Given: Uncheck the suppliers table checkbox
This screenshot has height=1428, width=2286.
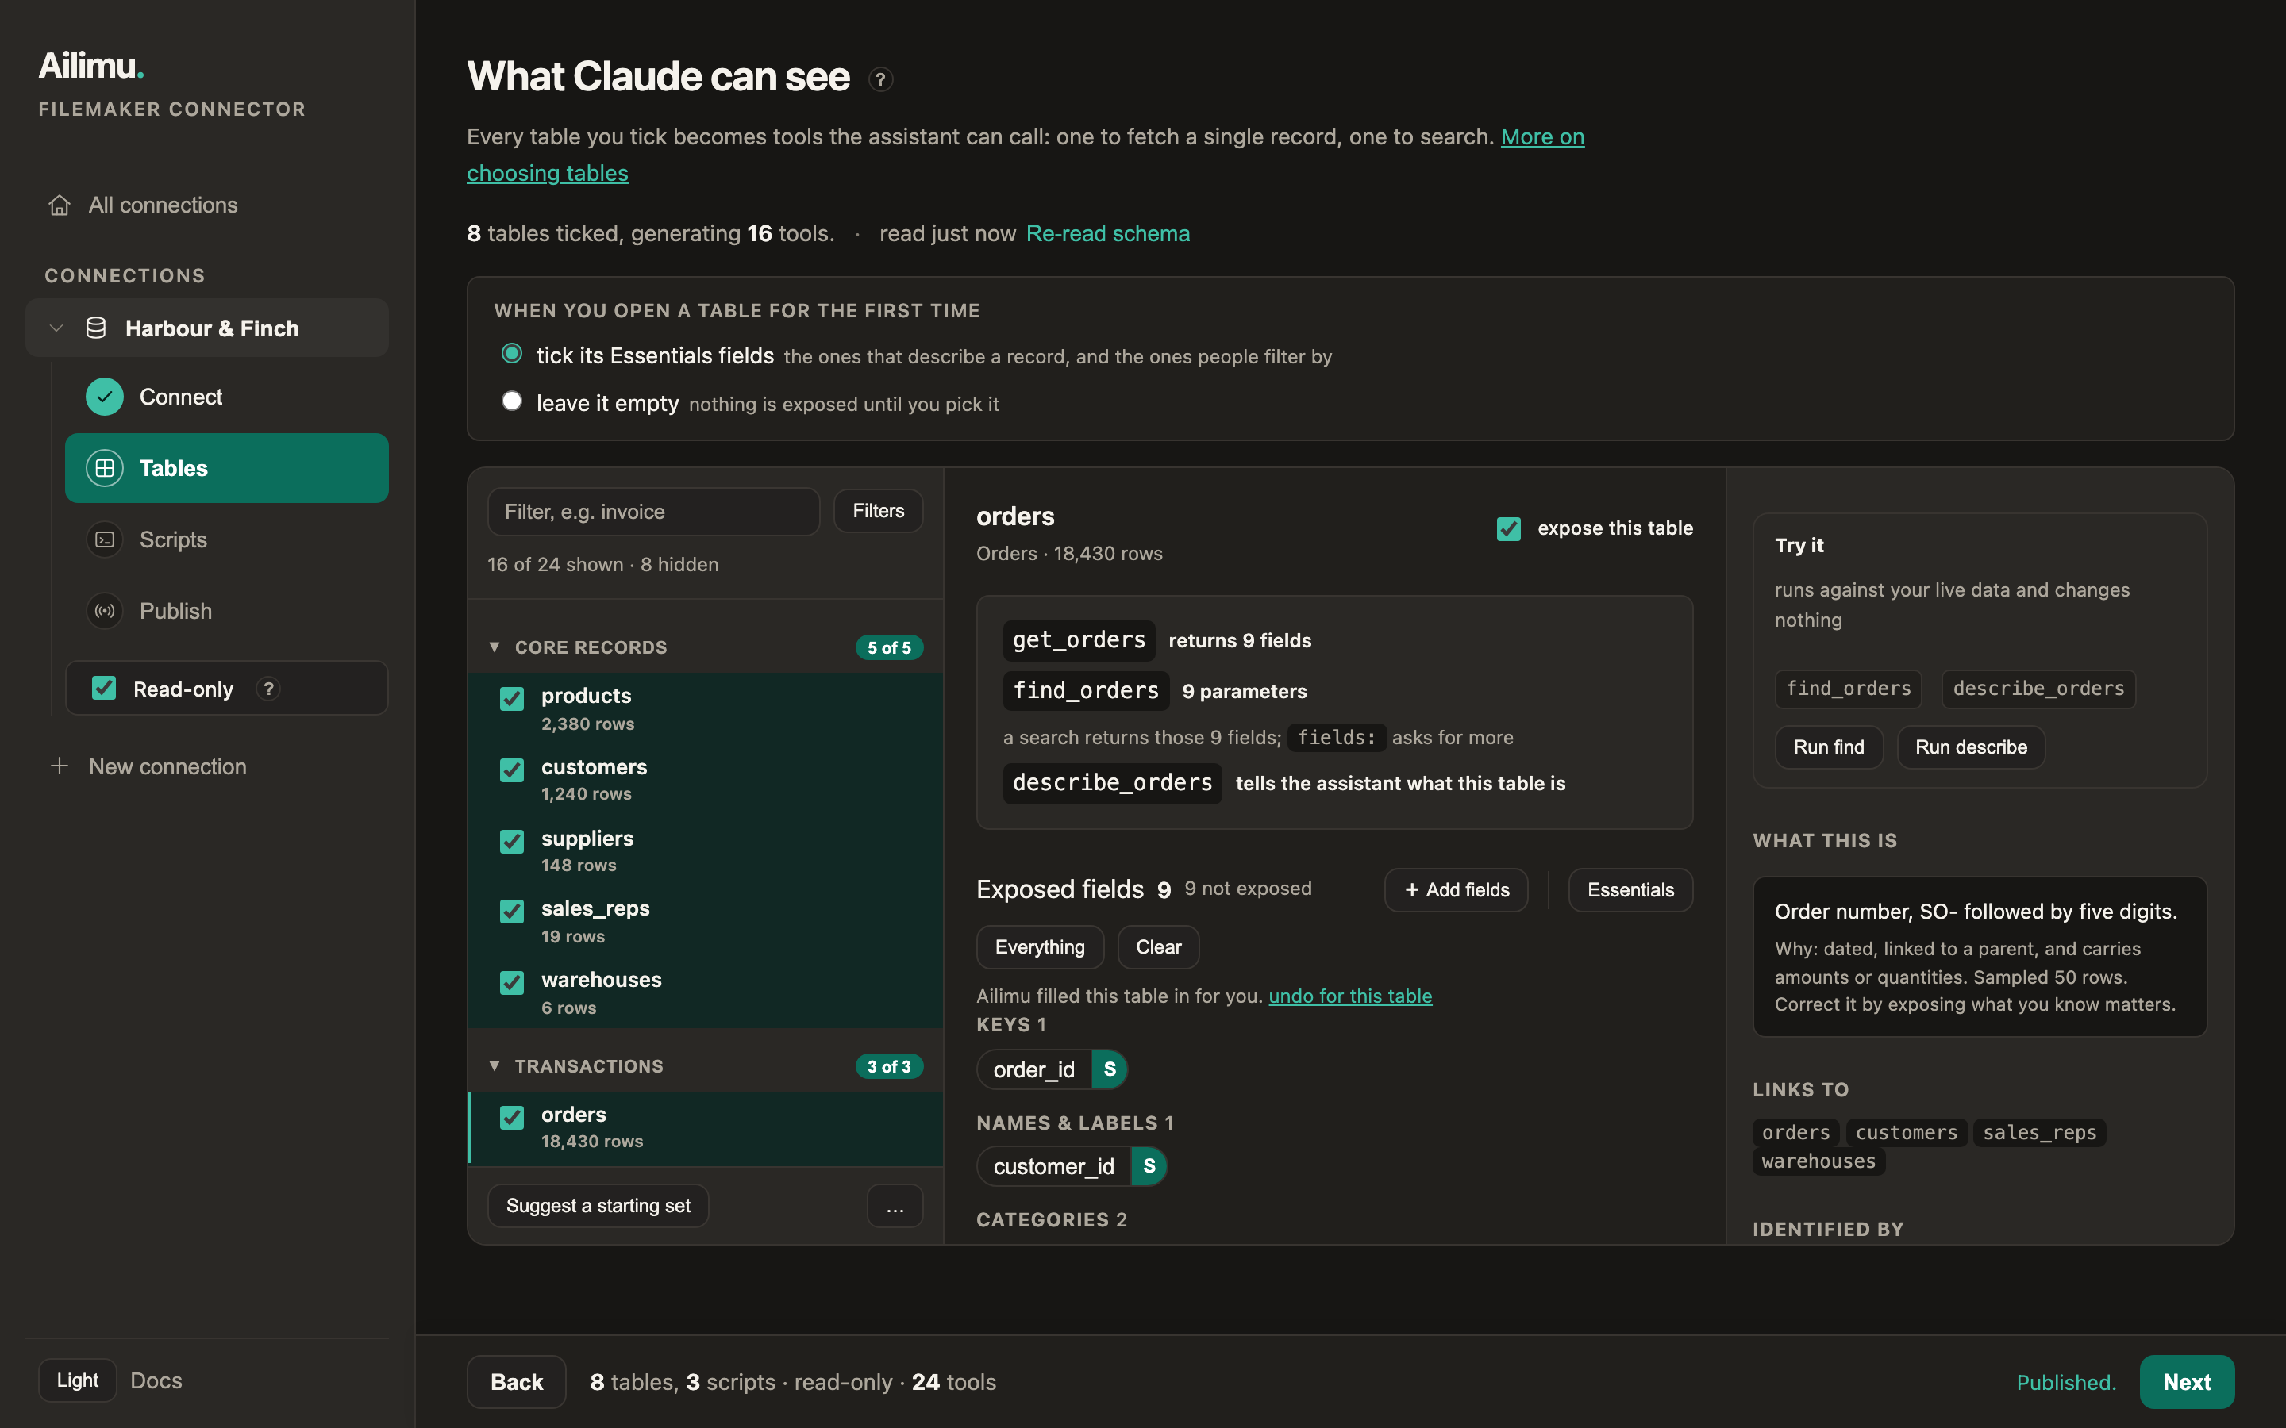Looking at the screenshot, I should [x=512, y=841].
